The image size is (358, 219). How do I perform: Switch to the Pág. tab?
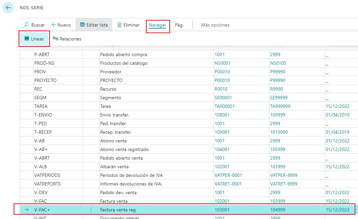(x=179, y=25)
